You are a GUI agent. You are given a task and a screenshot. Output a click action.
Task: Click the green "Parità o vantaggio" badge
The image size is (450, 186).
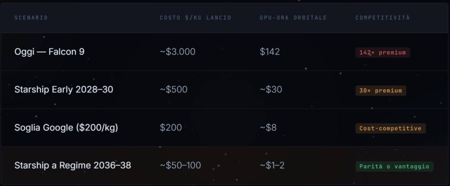[394, 166]
